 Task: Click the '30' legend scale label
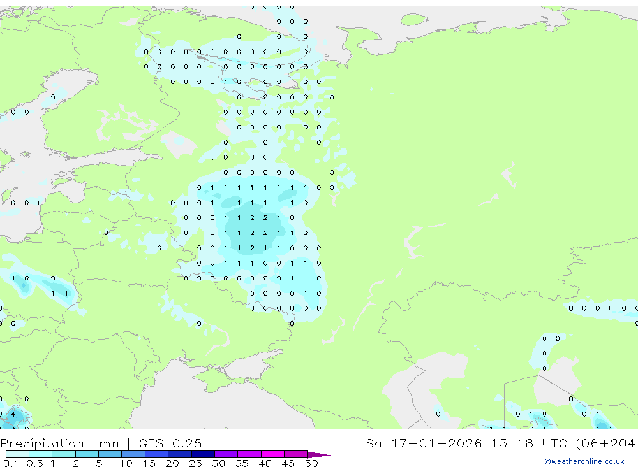click(x=218, y=463)
